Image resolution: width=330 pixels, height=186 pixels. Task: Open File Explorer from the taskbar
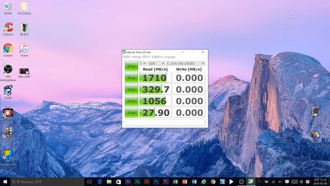pyautogui.click(x=109, y=181)
